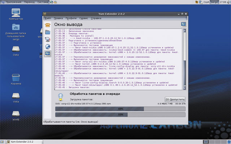
Task: Select the Data drive desktop icon
Action: coord(16,51)
